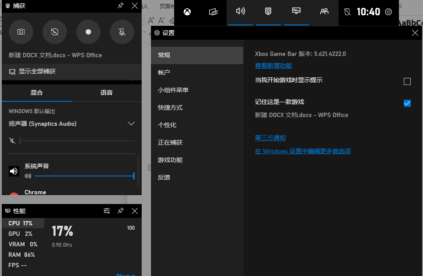Open the Xbox Social widget icon
The width and height of the screenshot is (423, 276).
(324, 11)
